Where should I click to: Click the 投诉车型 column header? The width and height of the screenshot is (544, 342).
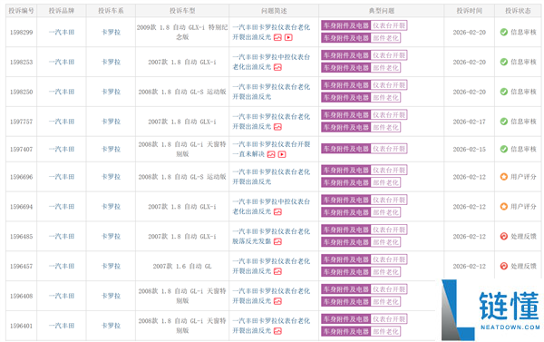(182, 11)
